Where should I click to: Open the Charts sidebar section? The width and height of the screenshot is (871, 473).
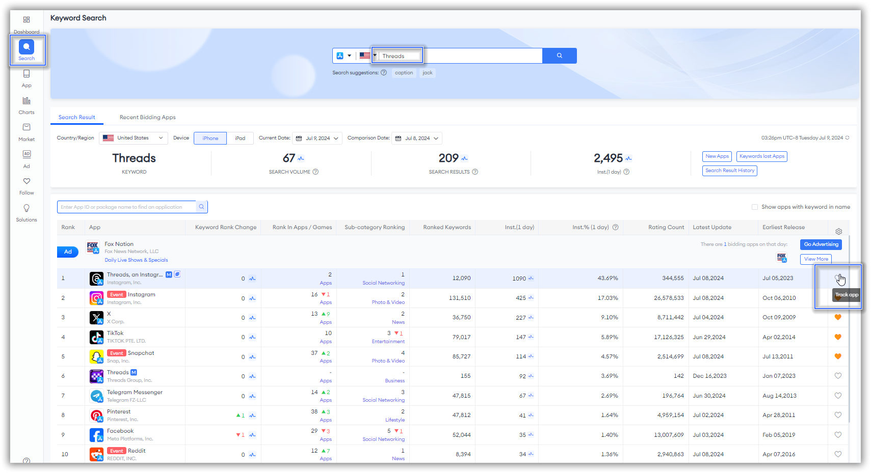tap(27, 105)
